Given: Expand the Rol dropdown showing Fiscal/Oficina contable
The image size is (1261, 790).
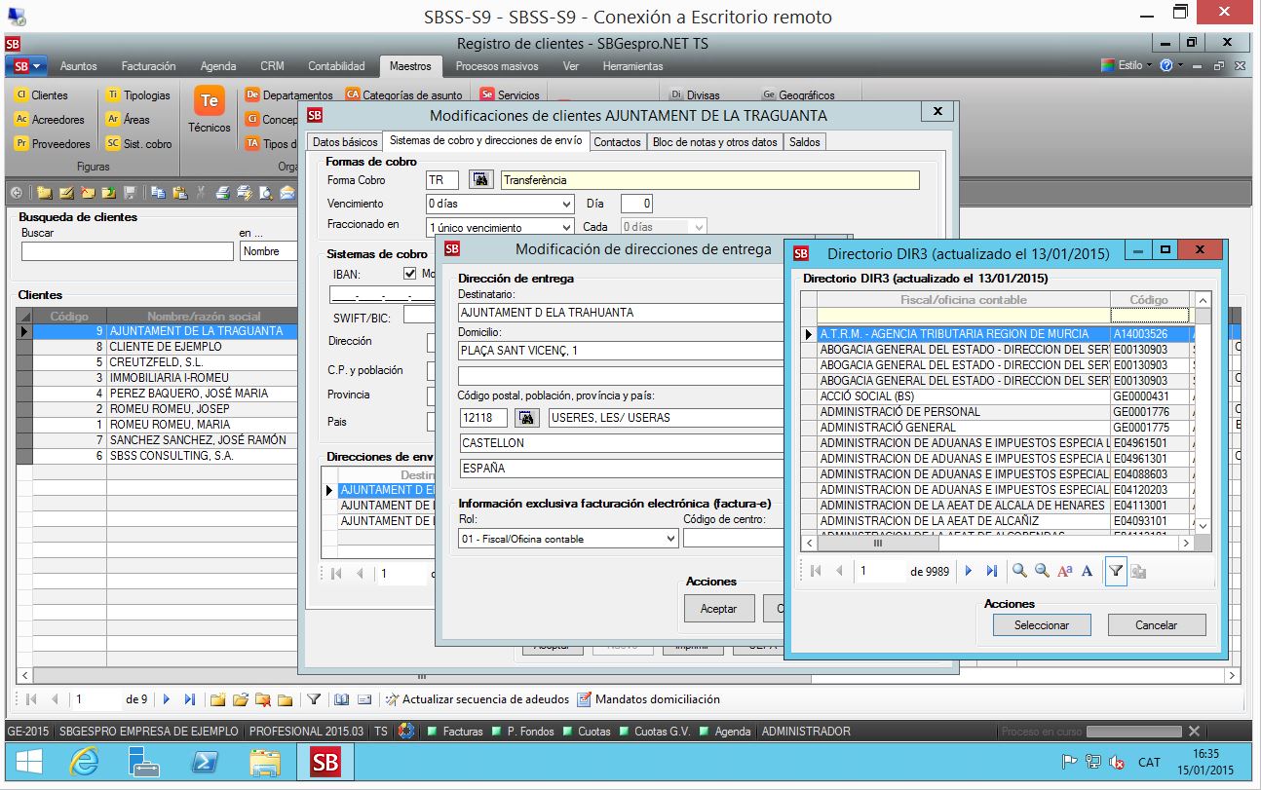Looking at the screenshot, I should point(670,539).
